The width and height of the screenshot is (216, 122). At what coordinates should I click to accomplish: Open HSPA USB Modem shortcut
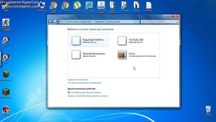(101, 7)
